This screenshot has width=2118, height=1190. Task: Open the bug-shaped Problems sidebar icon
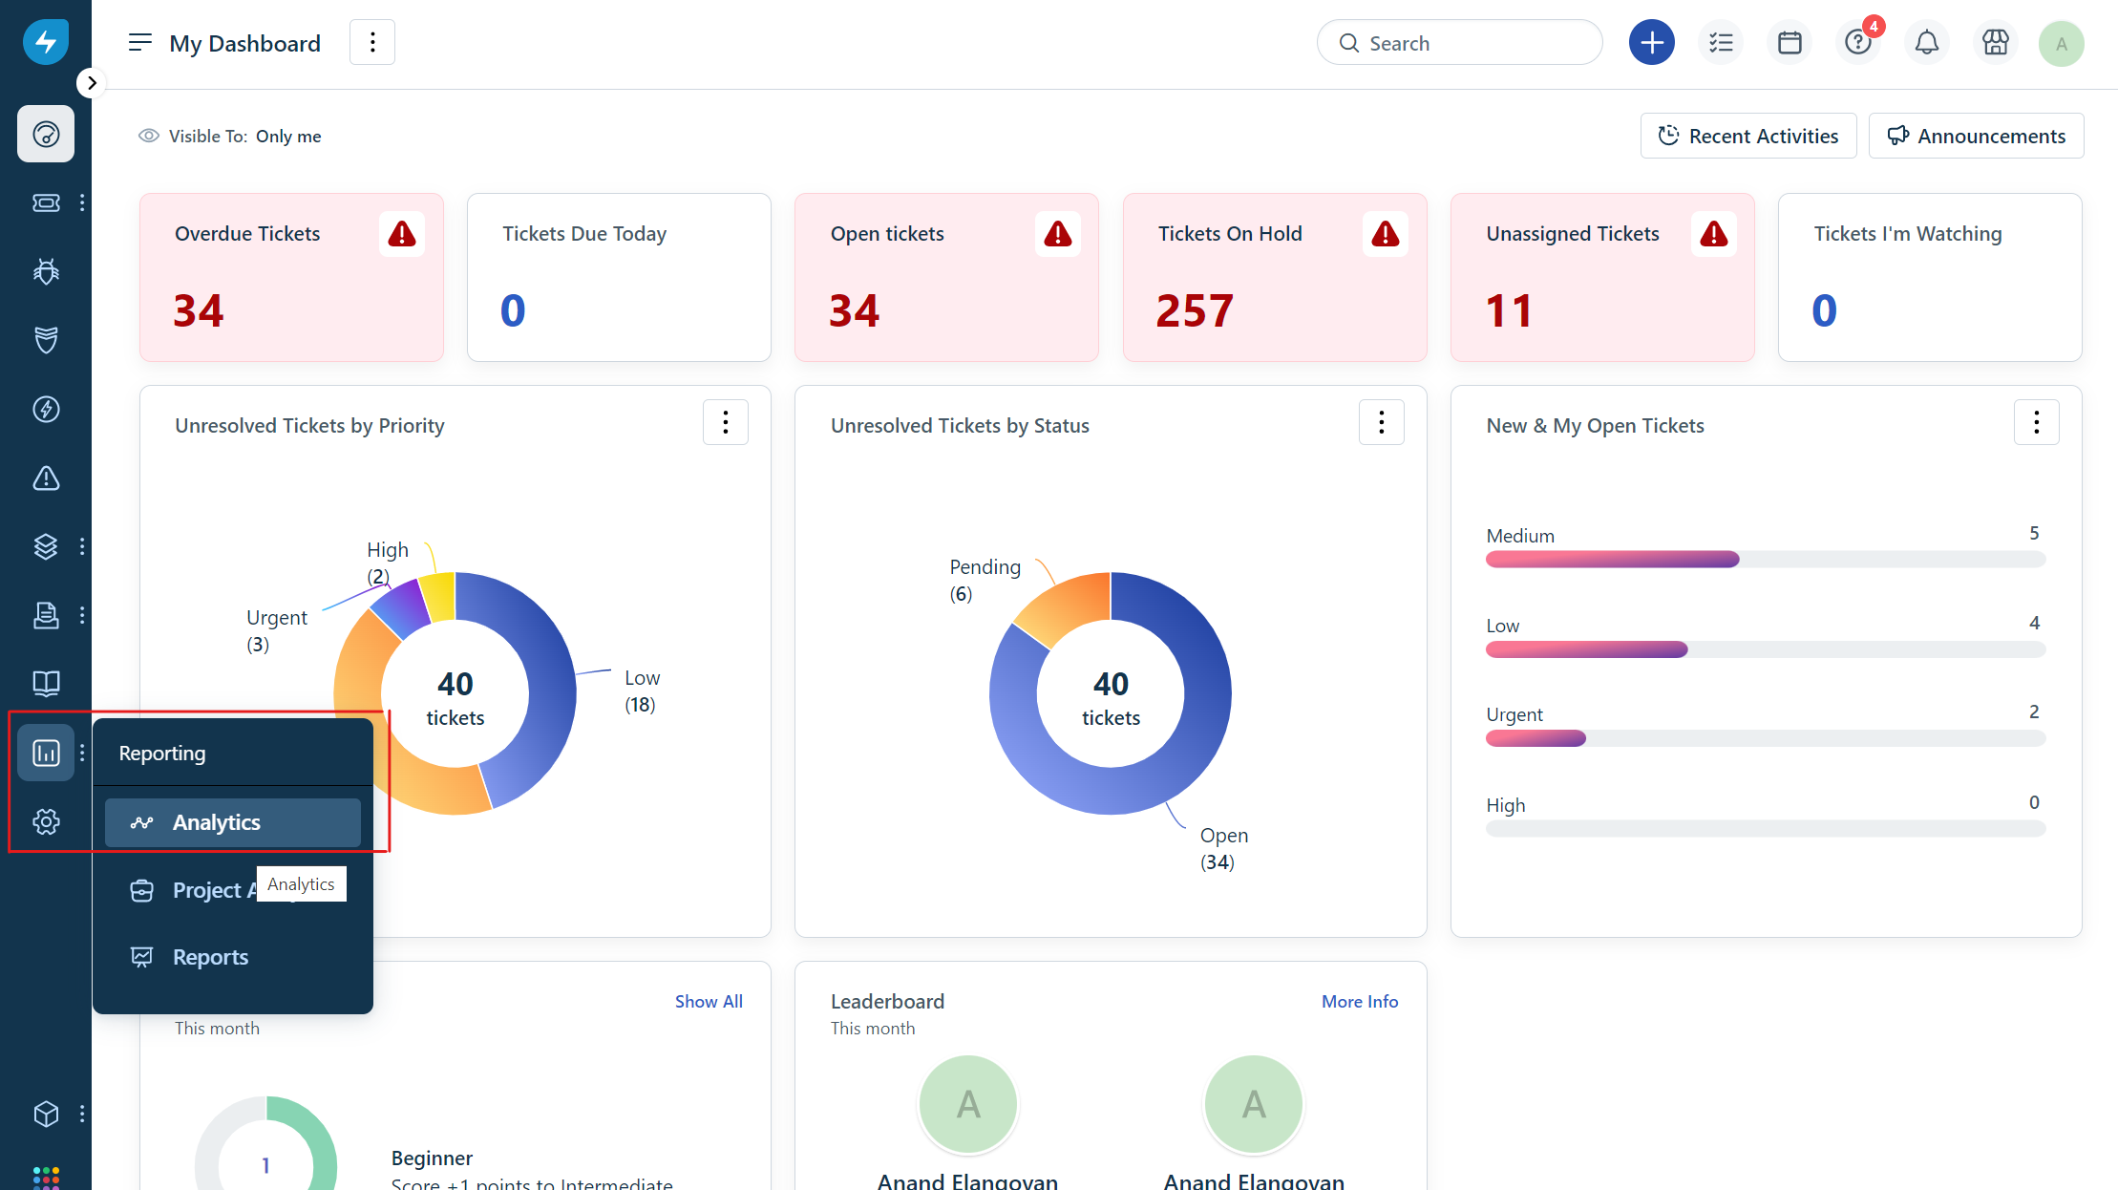(46, 271)
